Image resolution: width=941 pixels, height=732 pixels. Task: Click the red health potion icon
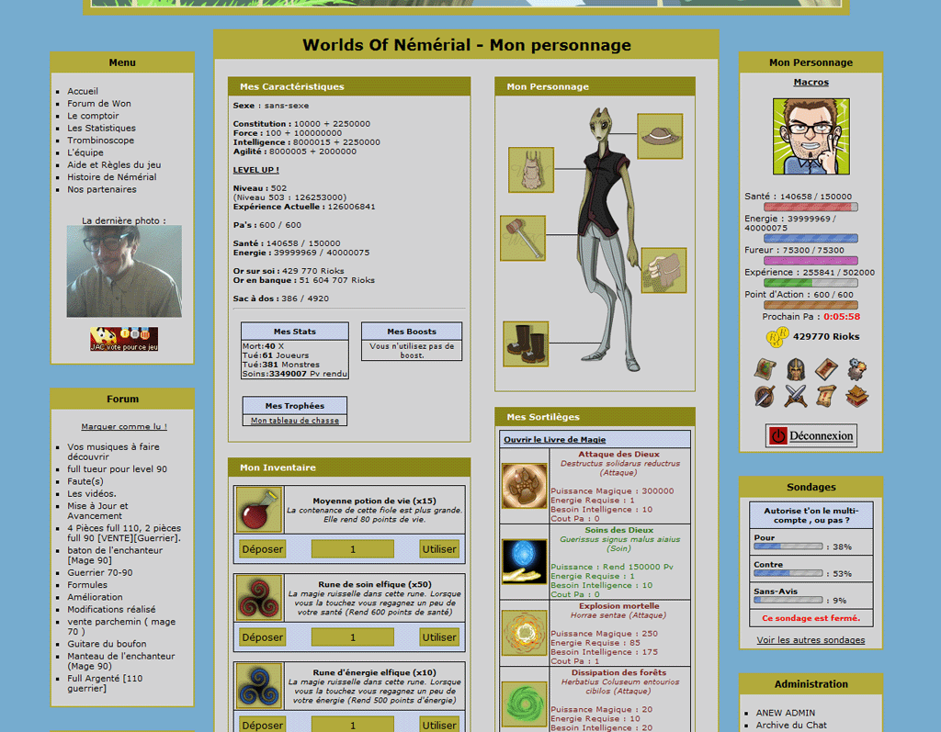[x=258, y=510]
